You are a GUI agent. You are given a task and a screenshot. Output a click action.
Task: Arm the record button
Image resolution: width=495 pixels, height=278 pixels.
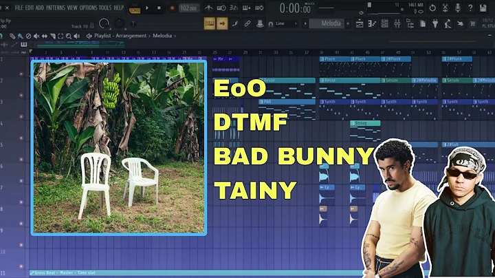172,8
